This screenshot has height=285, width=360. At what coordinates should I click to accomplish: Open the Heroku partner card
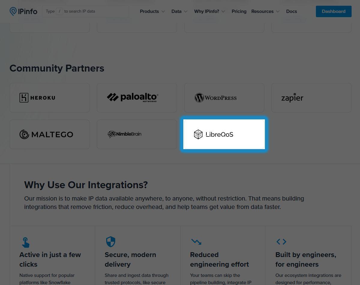(x=49, y=98)
